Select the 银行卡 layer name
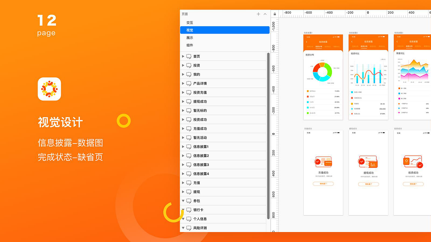Image resolution: width=431 pixels, height=242 pixels. click(198, 210)
